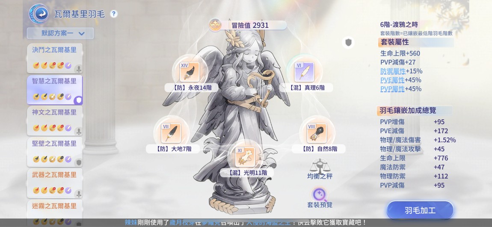Tap the 冒險值 2931 badge
The width and height of the screenshot is (492, 227).
248,25
